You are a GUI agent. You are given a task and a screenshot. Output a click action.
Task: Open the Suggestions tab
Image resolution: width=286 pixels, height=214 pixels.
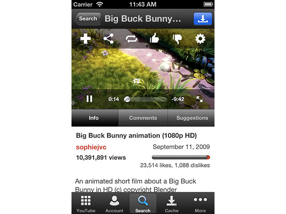coord(191,118)
